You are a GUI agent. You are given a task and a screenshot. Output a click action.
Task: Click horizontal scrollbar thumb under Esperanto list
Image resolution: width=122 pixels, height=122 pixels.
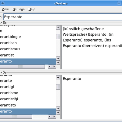point(16,117)
